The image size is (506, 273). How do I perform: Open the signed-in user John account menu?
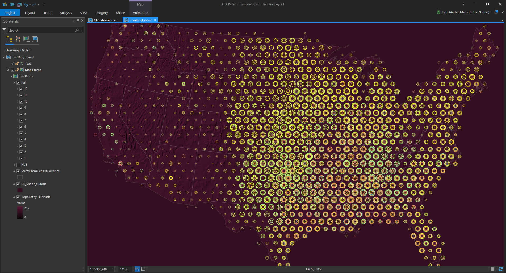(464, 12)
